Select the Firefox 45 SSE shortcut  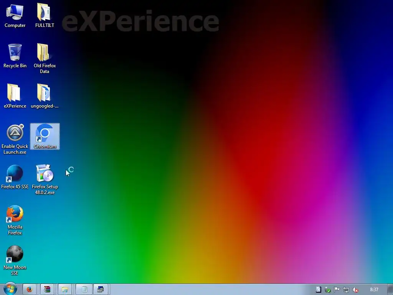click(15, 177)
